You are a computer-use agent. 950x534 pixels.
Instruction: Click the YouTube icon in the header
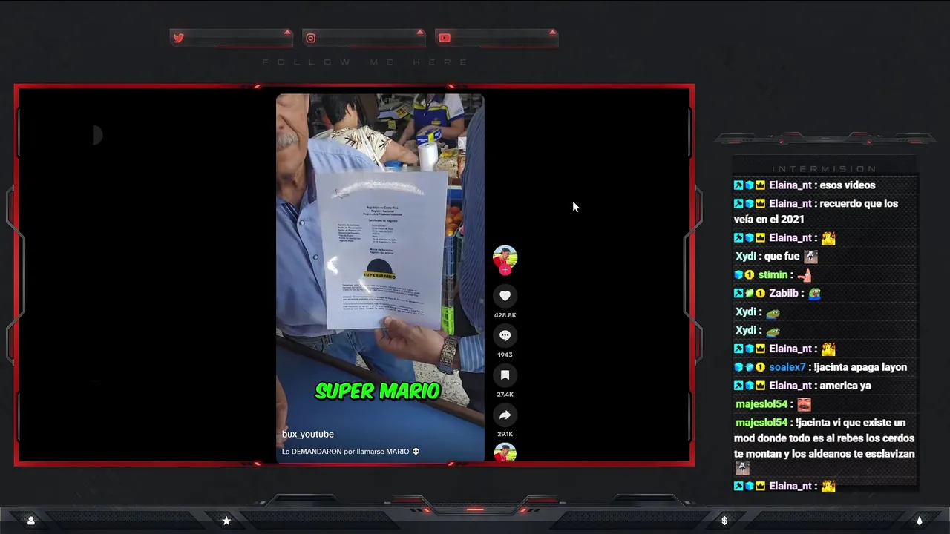click(445, 38)
